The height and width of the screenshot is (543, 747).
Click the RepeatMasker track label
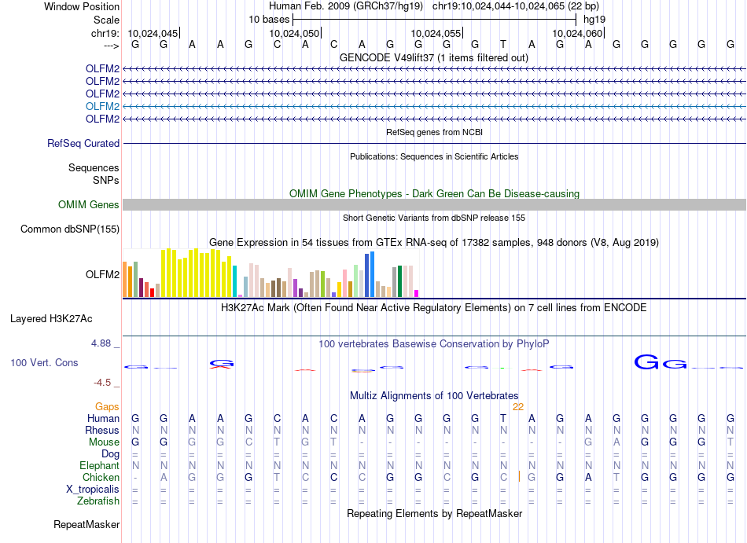tap(86, 524)
